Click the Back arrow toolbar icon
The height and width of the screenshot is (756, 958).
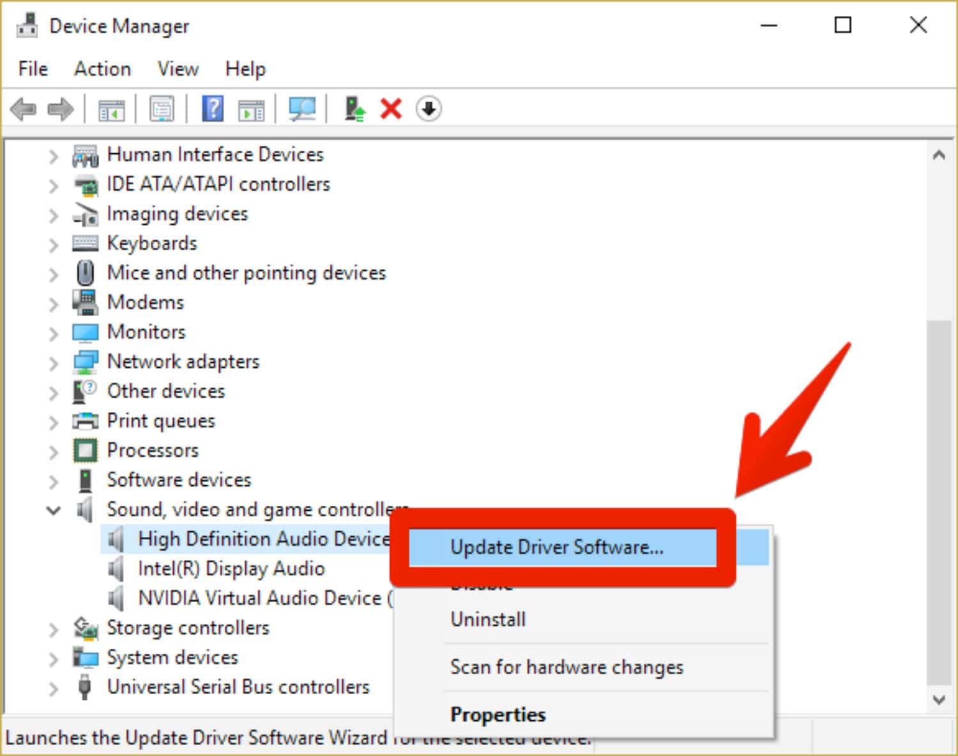click(x=24, y=109)
